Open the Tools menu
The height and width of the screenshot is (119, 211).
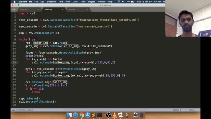pos(83,2)
